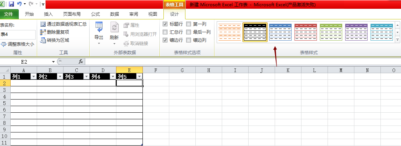Open the filter dropdown for 列3 header
Image resolution: width=401 pixels, height=146 pixels.
pos(86,77)
